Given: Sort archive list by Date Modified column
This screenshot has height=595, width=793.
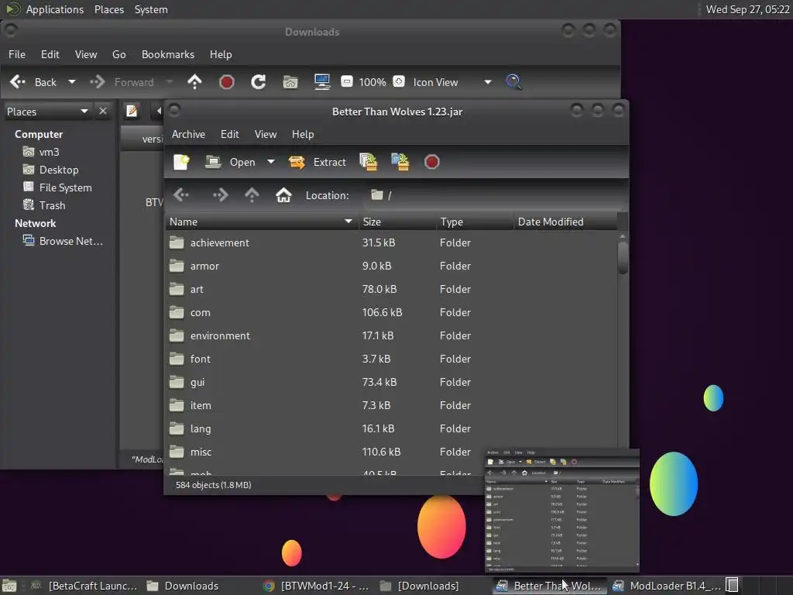Looking at the screenshot, I should tap(565, 222).
